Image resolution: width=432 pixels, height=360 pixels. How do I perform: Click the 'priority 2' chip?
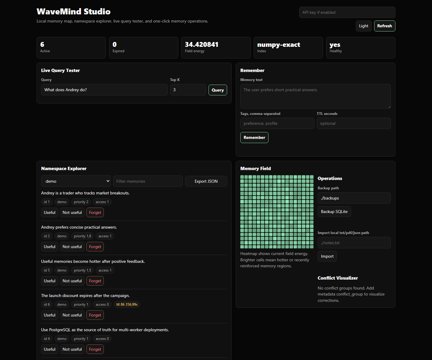click(x=81, y=202)
